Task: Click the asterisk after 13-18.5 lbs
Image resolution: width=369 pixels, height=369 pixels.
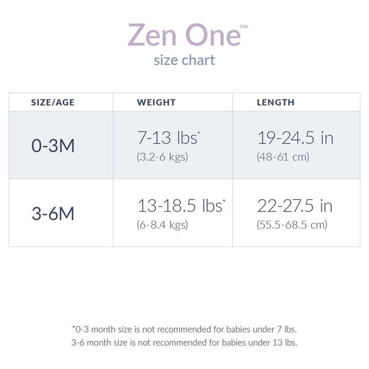Action: [223, 201]
